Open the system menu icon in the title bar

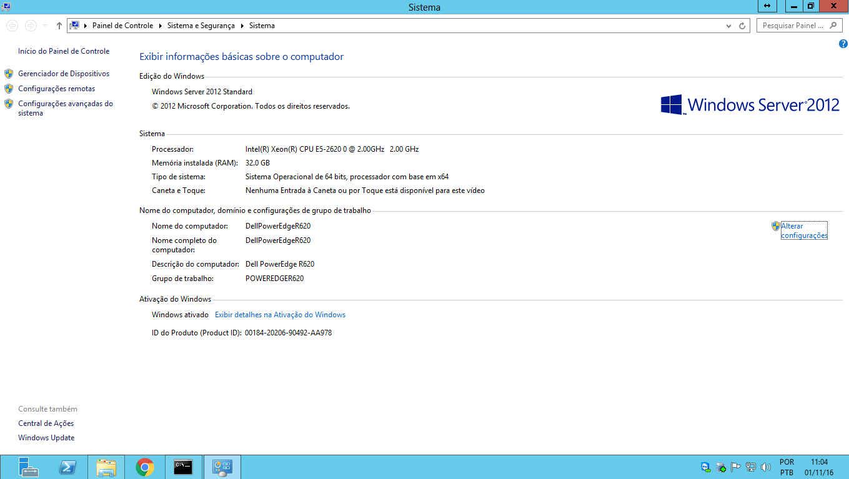tap(6, 6)
